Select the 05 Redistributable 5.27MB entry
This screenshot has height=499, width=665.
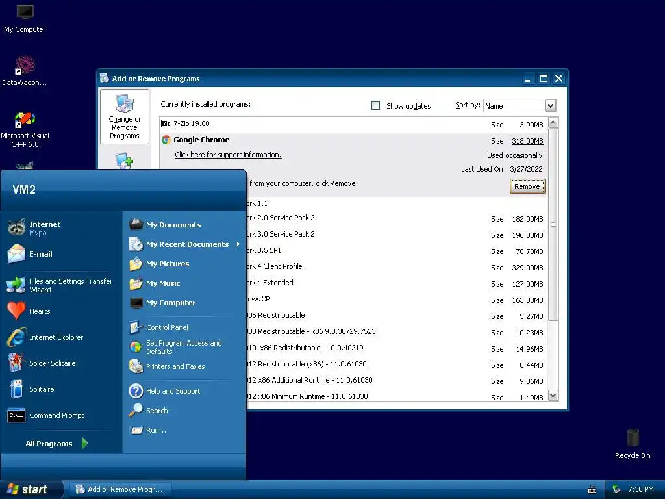point(397,316)
